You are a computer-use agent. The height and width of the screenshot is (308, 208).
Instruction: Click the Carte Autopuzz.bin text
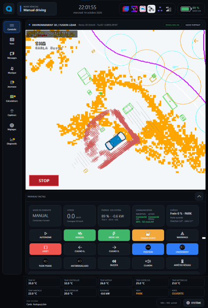click(36, 304)
